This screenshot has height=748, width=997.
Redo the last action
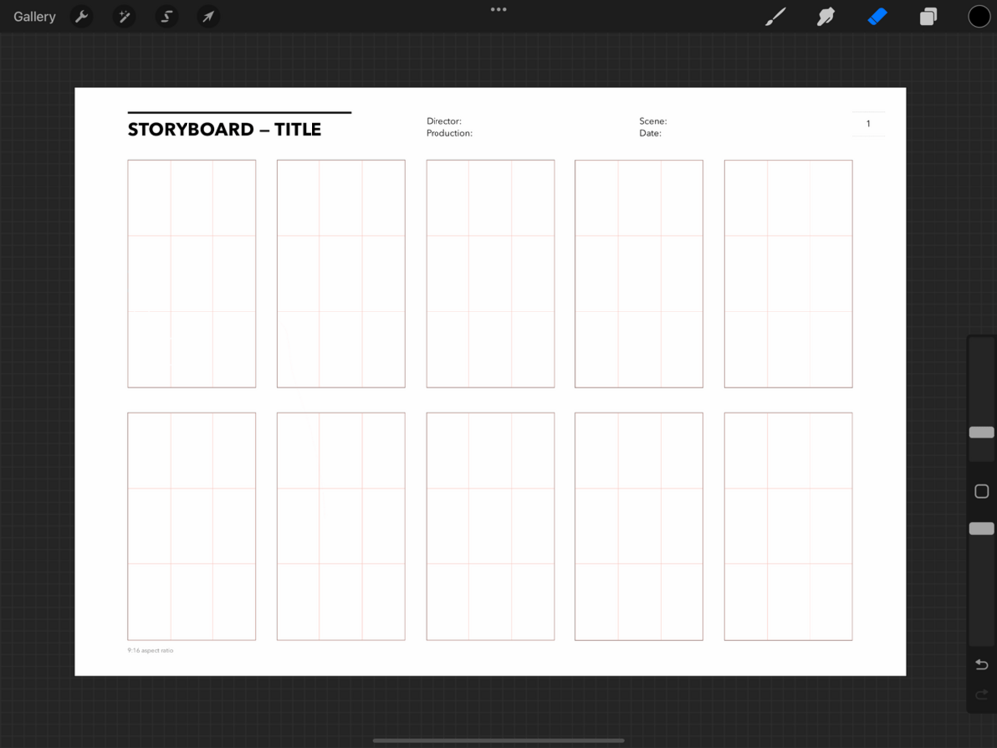[x=982, y=694]
